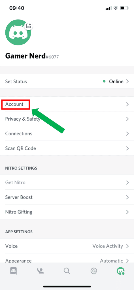This screenshot has height=290, width=134.
Task: Open Voice settings showing Voice Activity
Action: point(67,246)
